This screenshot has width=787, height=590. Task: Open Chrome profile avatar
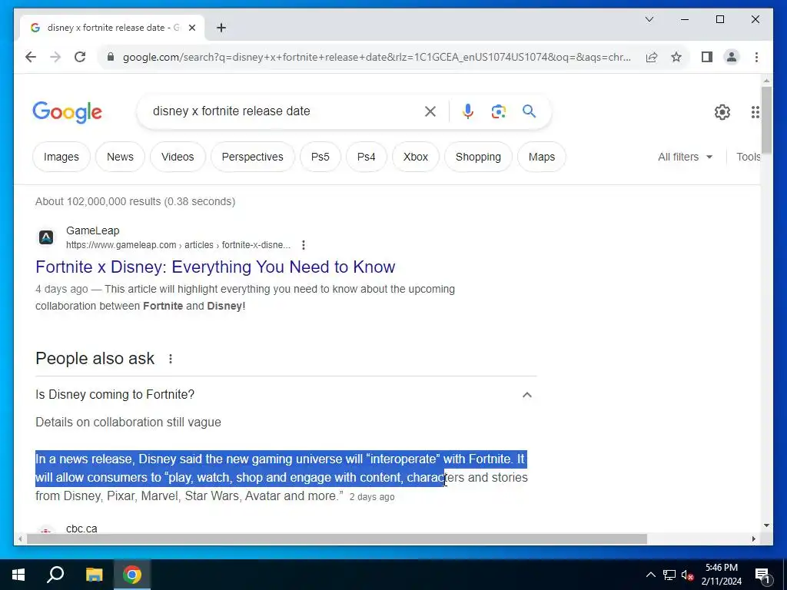(732, 57)
